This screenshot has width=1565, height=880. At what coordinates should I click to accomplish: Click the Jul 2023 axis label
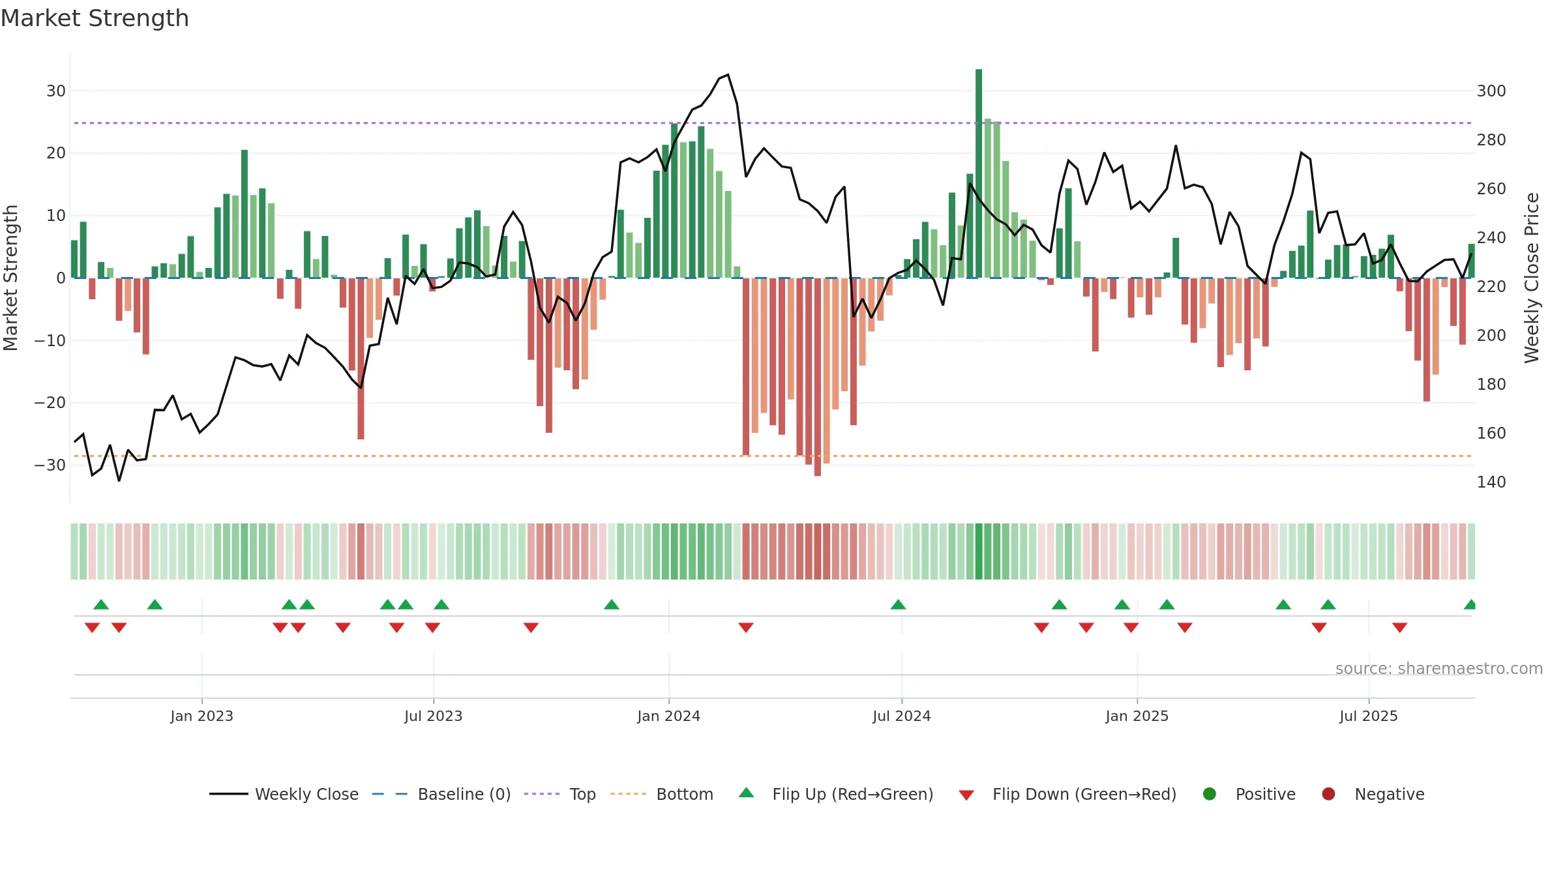pos(434,716)
